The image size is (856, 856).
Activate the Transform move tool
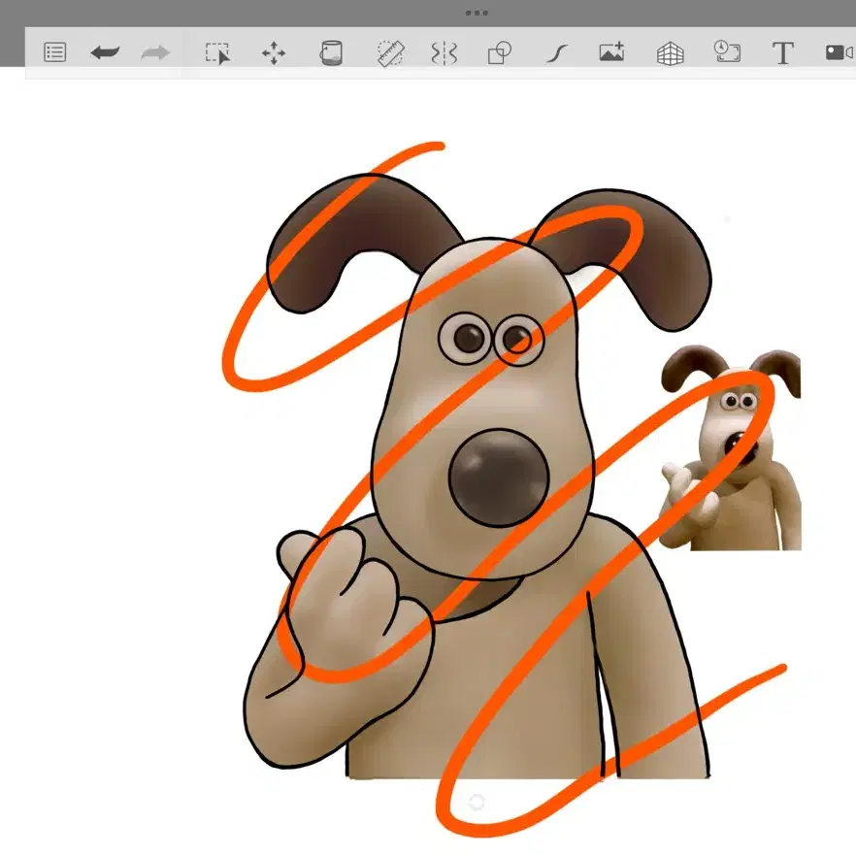[274, 53]
